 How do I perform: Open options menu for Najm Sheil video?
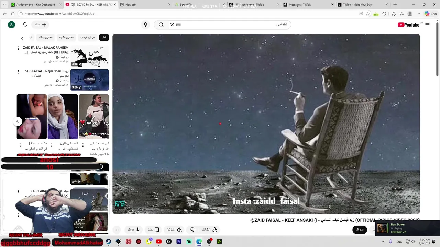pyautogui.click(x=19, y=72)
